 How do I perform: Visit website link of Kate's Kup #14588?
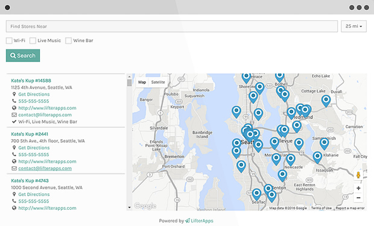[47, 108]
